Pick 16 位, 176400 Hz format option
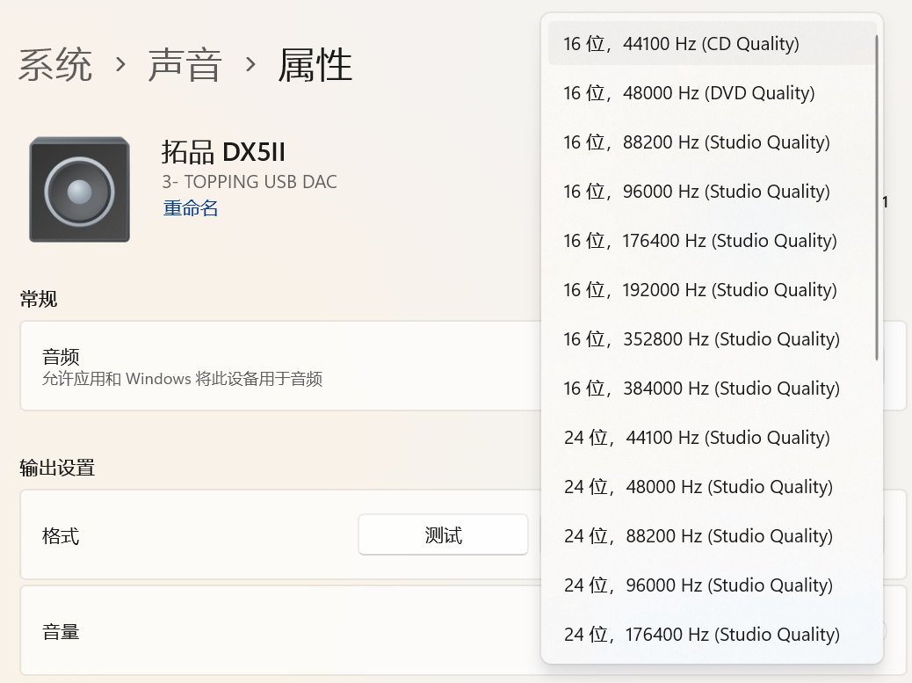 click(712, 241)
